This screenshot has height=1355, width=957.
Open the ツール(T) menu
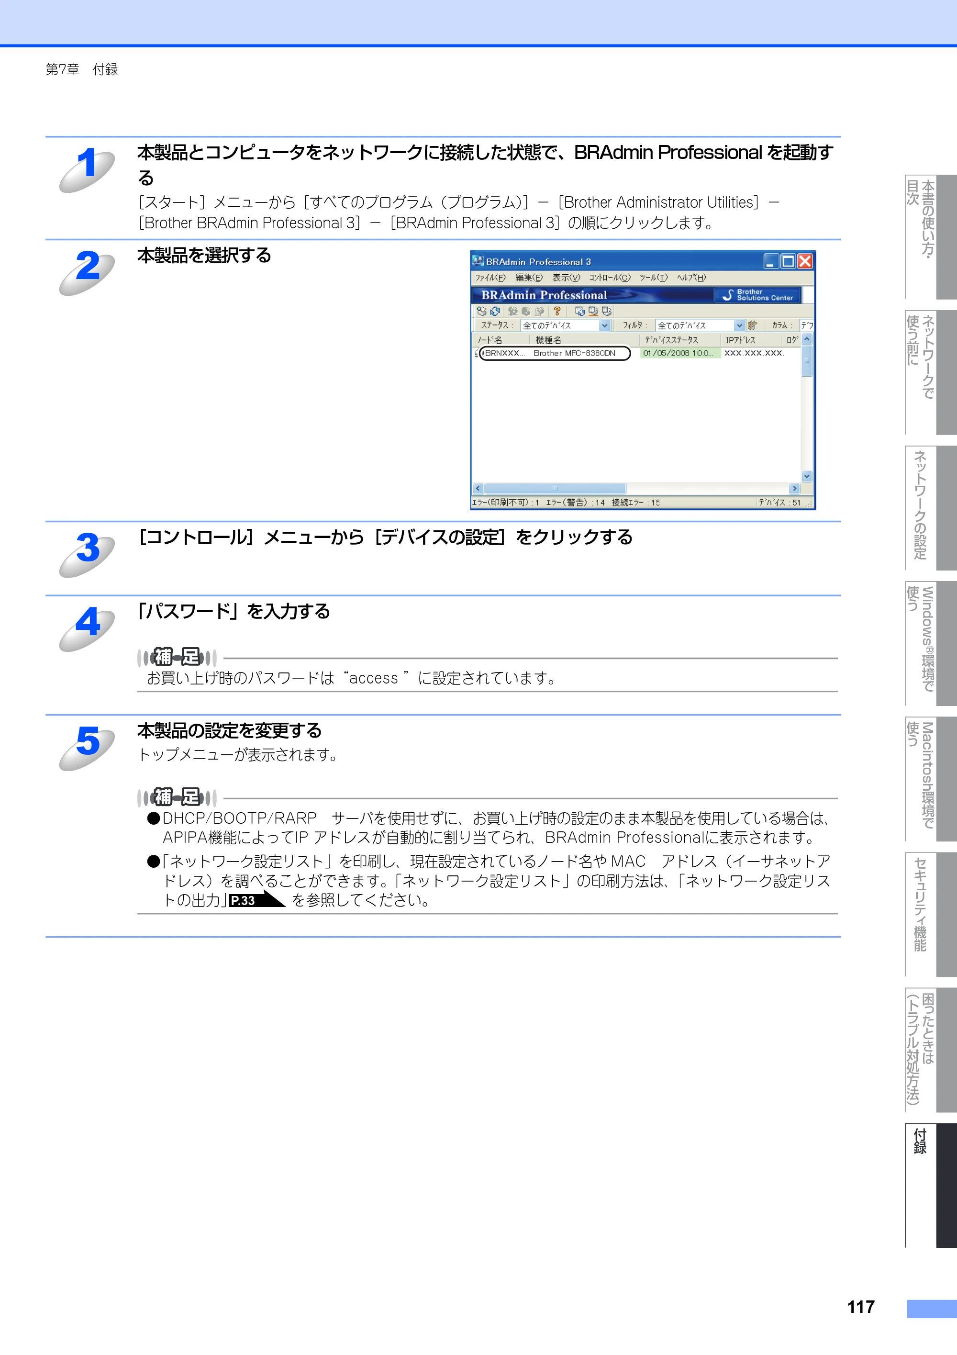click(x=654, y=278)
